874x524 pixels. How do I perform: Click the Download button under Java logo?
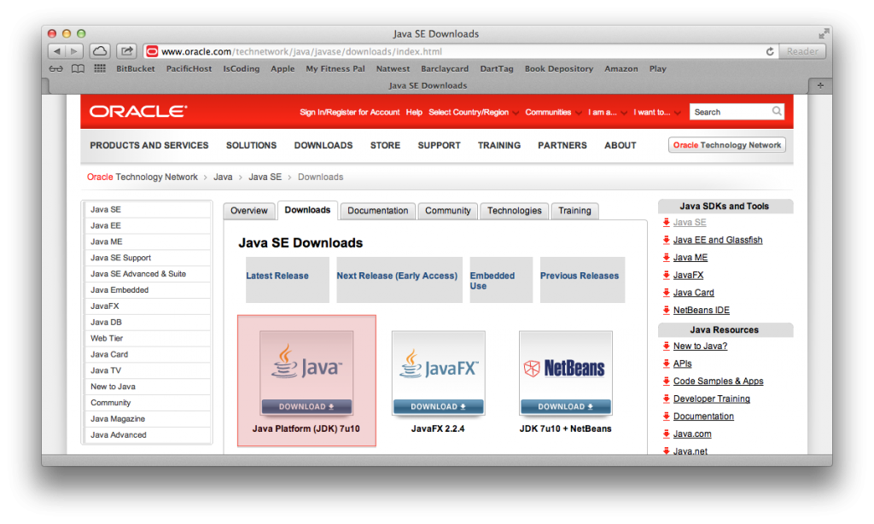coord(306,406)
